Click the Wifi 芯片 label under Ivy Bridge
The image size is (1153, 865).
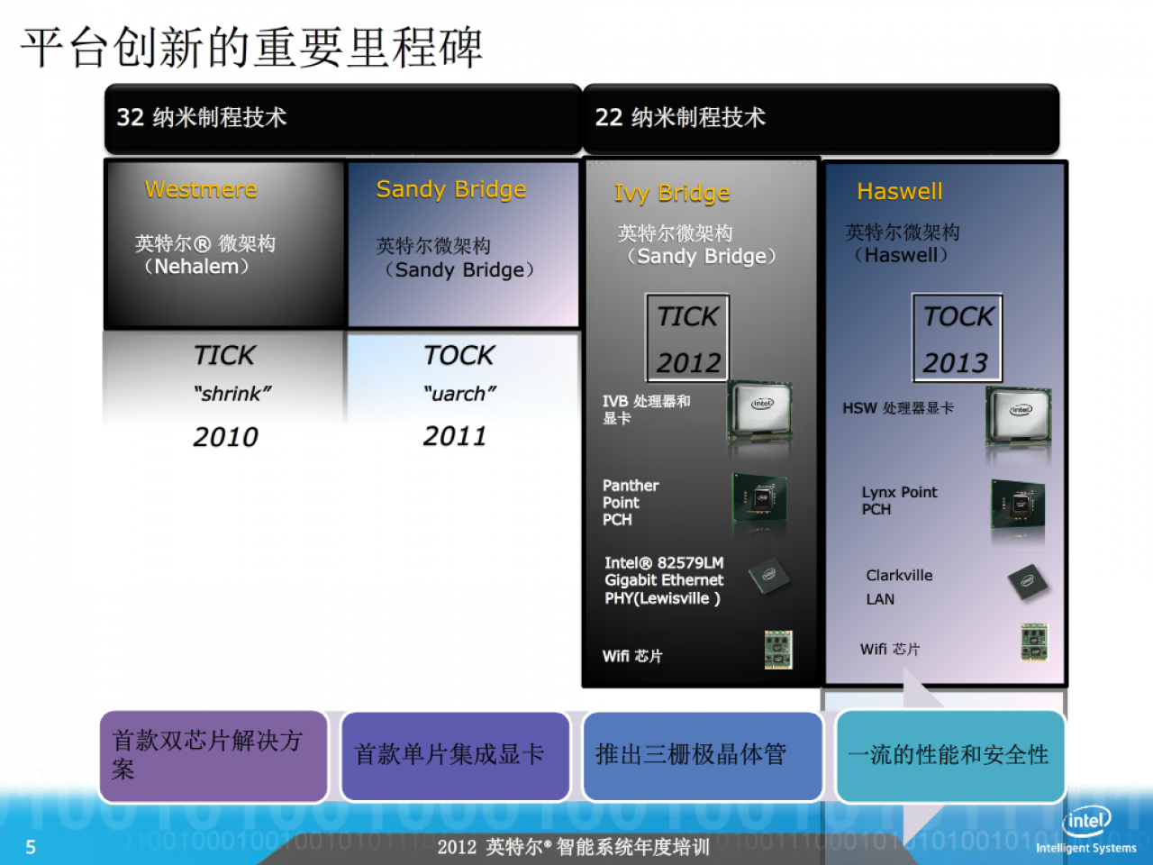[632, 656]
